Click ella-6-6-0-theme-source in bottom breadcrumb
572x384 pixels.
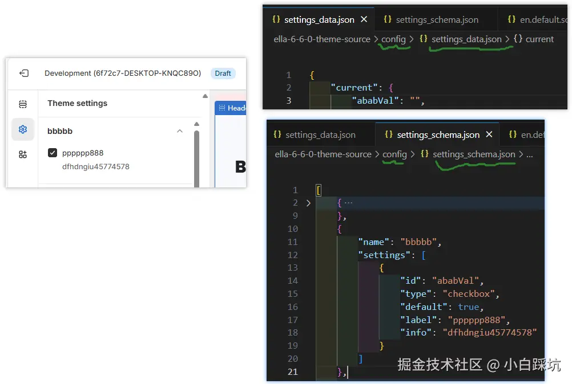point(323,154)
